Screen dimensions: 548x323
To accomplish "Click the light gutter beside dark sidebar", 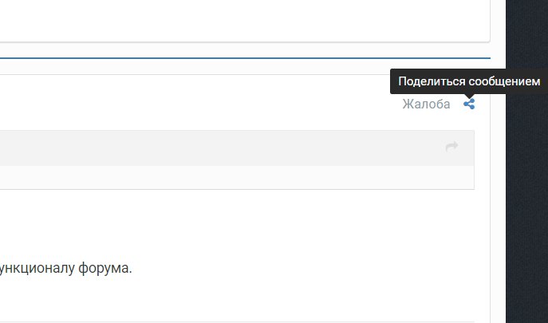I will (x=498, y=199).
